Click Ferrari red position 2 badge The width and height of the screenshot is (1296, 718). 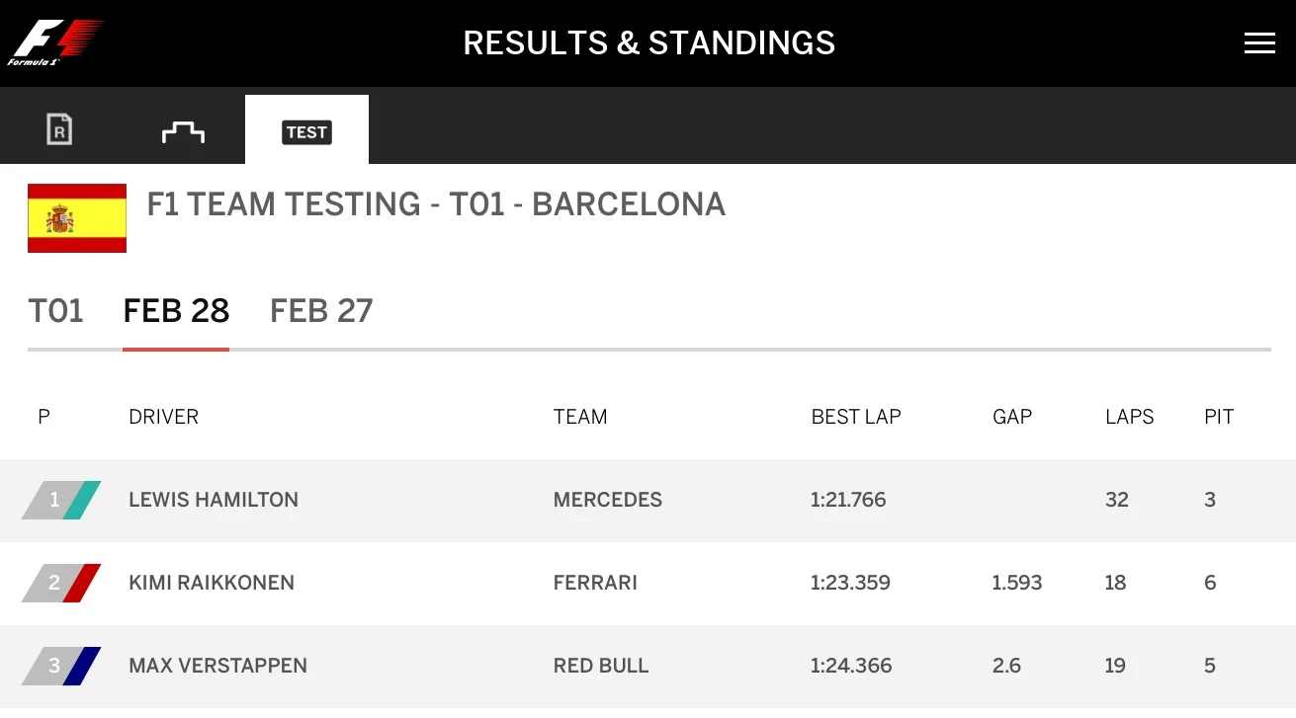[x=61, y=583]
